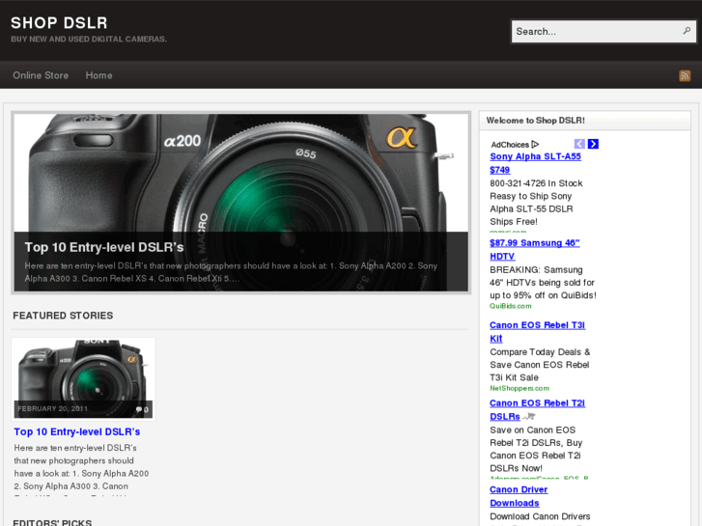Click the RSS feed icon
702x526 pixels.
pyautogui.click(x=685, y=75)
